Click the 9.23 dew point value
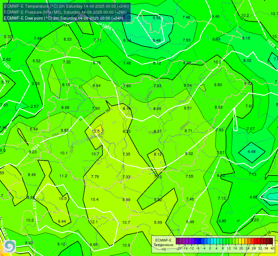This screenshot has height=256, width=278. click(33, 152)
